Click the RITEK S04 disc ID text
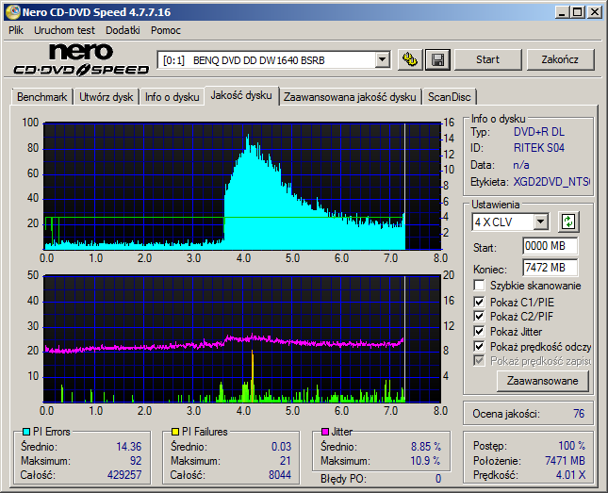The height and width of the screenshot is (493, 608). tap(539, 148)
